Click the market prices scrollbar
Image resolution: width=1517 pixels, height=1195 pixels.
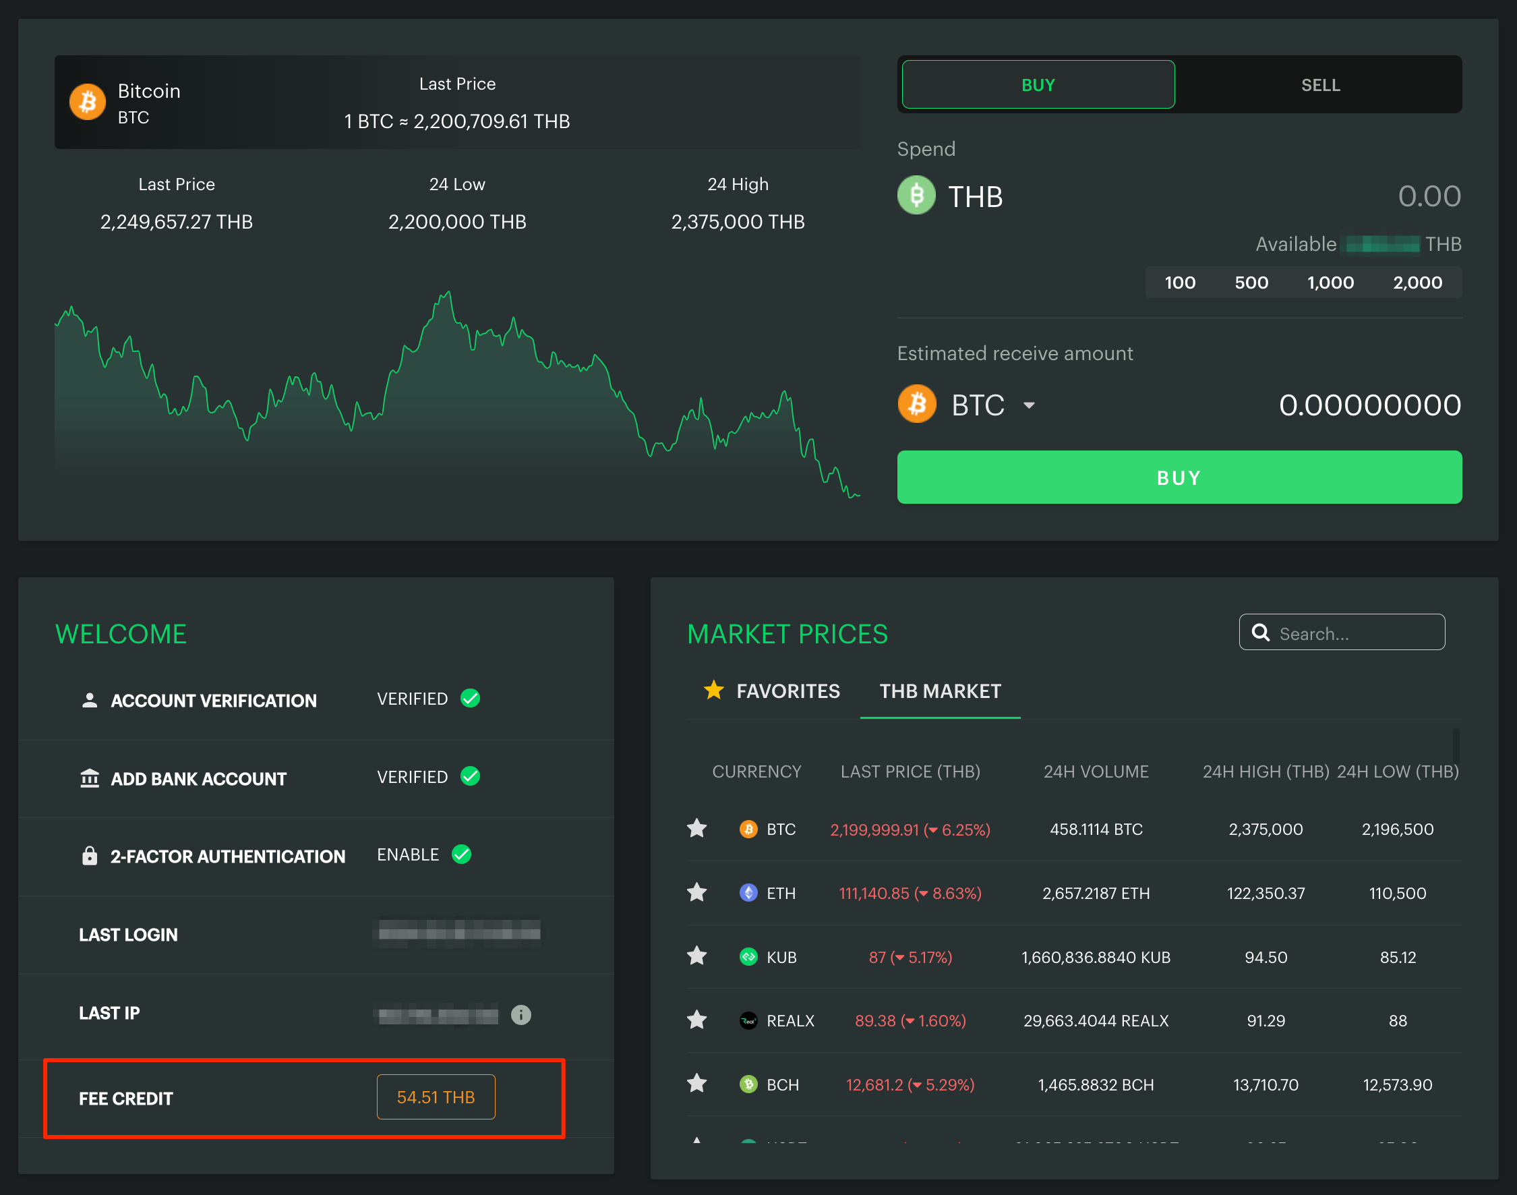pyautogui.click(x=1456, y=747)
